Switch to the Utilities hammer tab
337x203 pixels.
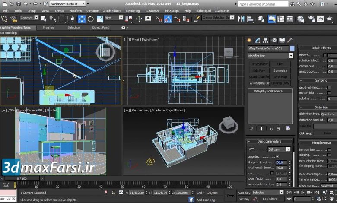(290, 40)
